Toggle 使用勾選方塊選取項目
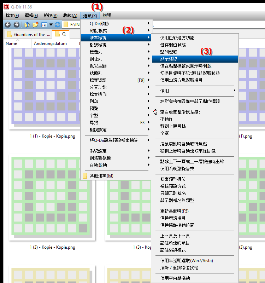 [195, 80]
